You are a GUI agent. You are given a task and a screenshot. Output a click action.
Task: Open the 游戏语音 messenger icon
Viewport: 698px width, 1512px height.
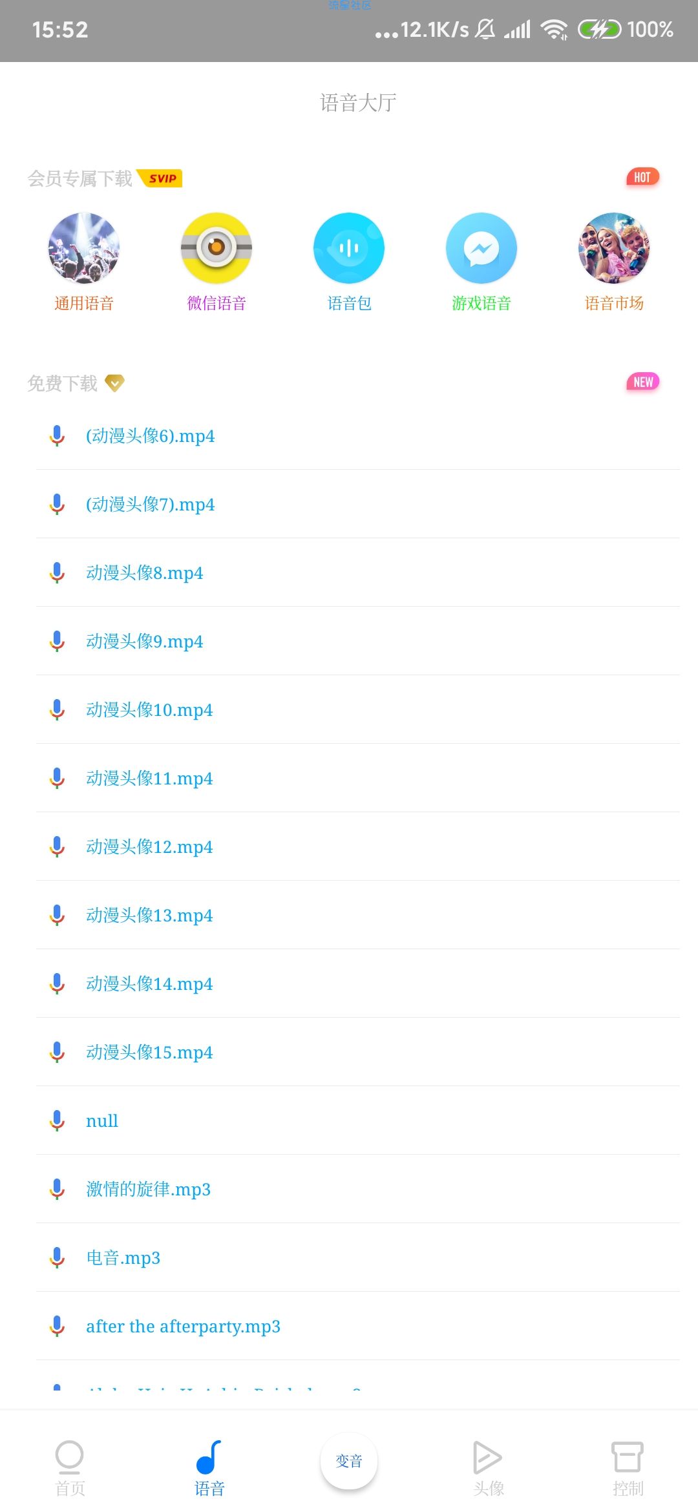481,248
